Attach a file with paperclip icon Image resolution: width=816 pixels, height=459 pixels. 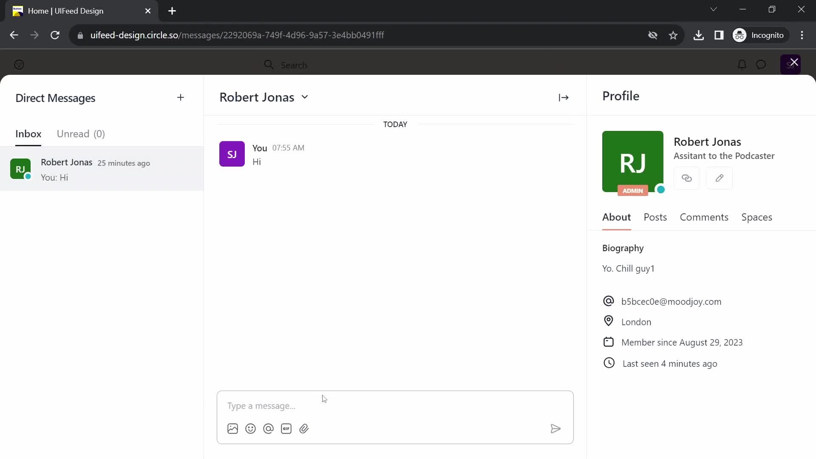point(304,429)
